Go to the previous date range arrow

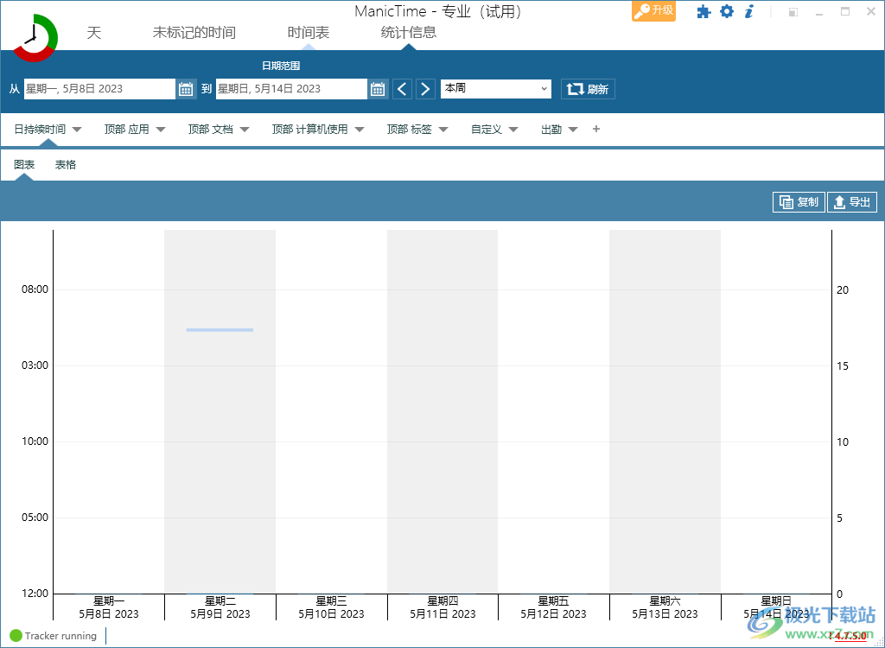click(x=402, y=89)
